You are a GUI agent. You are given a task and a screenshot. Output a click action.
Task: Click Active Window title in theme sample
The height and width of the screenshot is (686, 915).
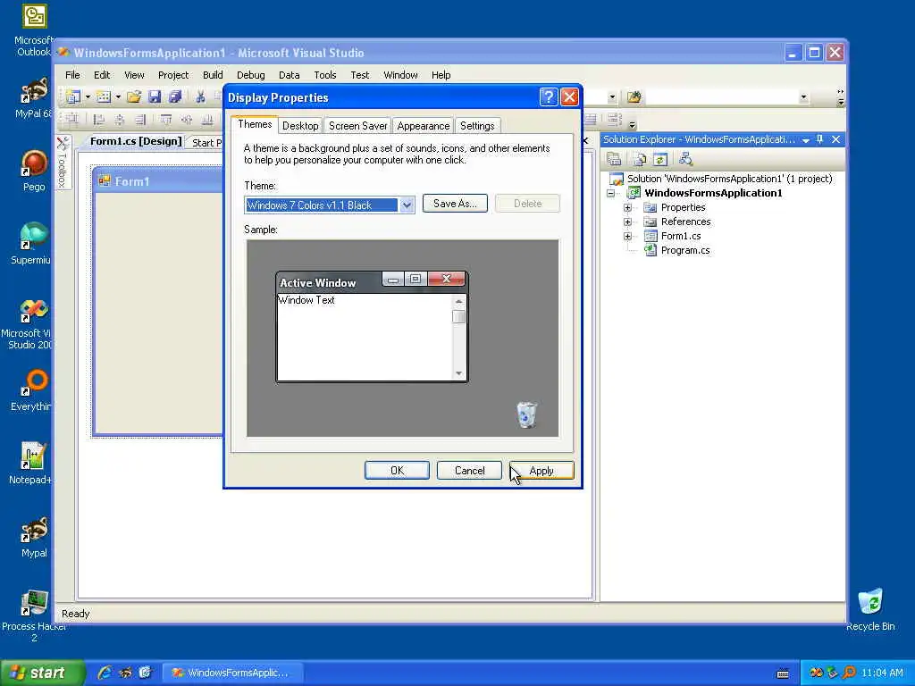(x=317, y=282)
